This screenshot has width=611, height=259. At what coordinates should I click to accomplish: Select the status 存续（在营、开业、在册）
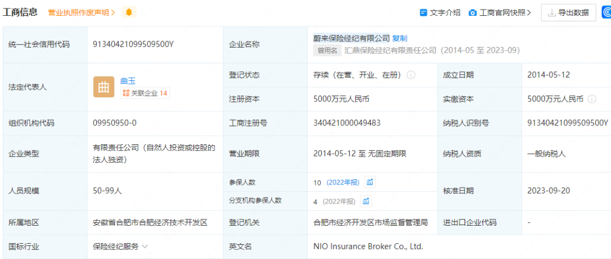[359, 75]
